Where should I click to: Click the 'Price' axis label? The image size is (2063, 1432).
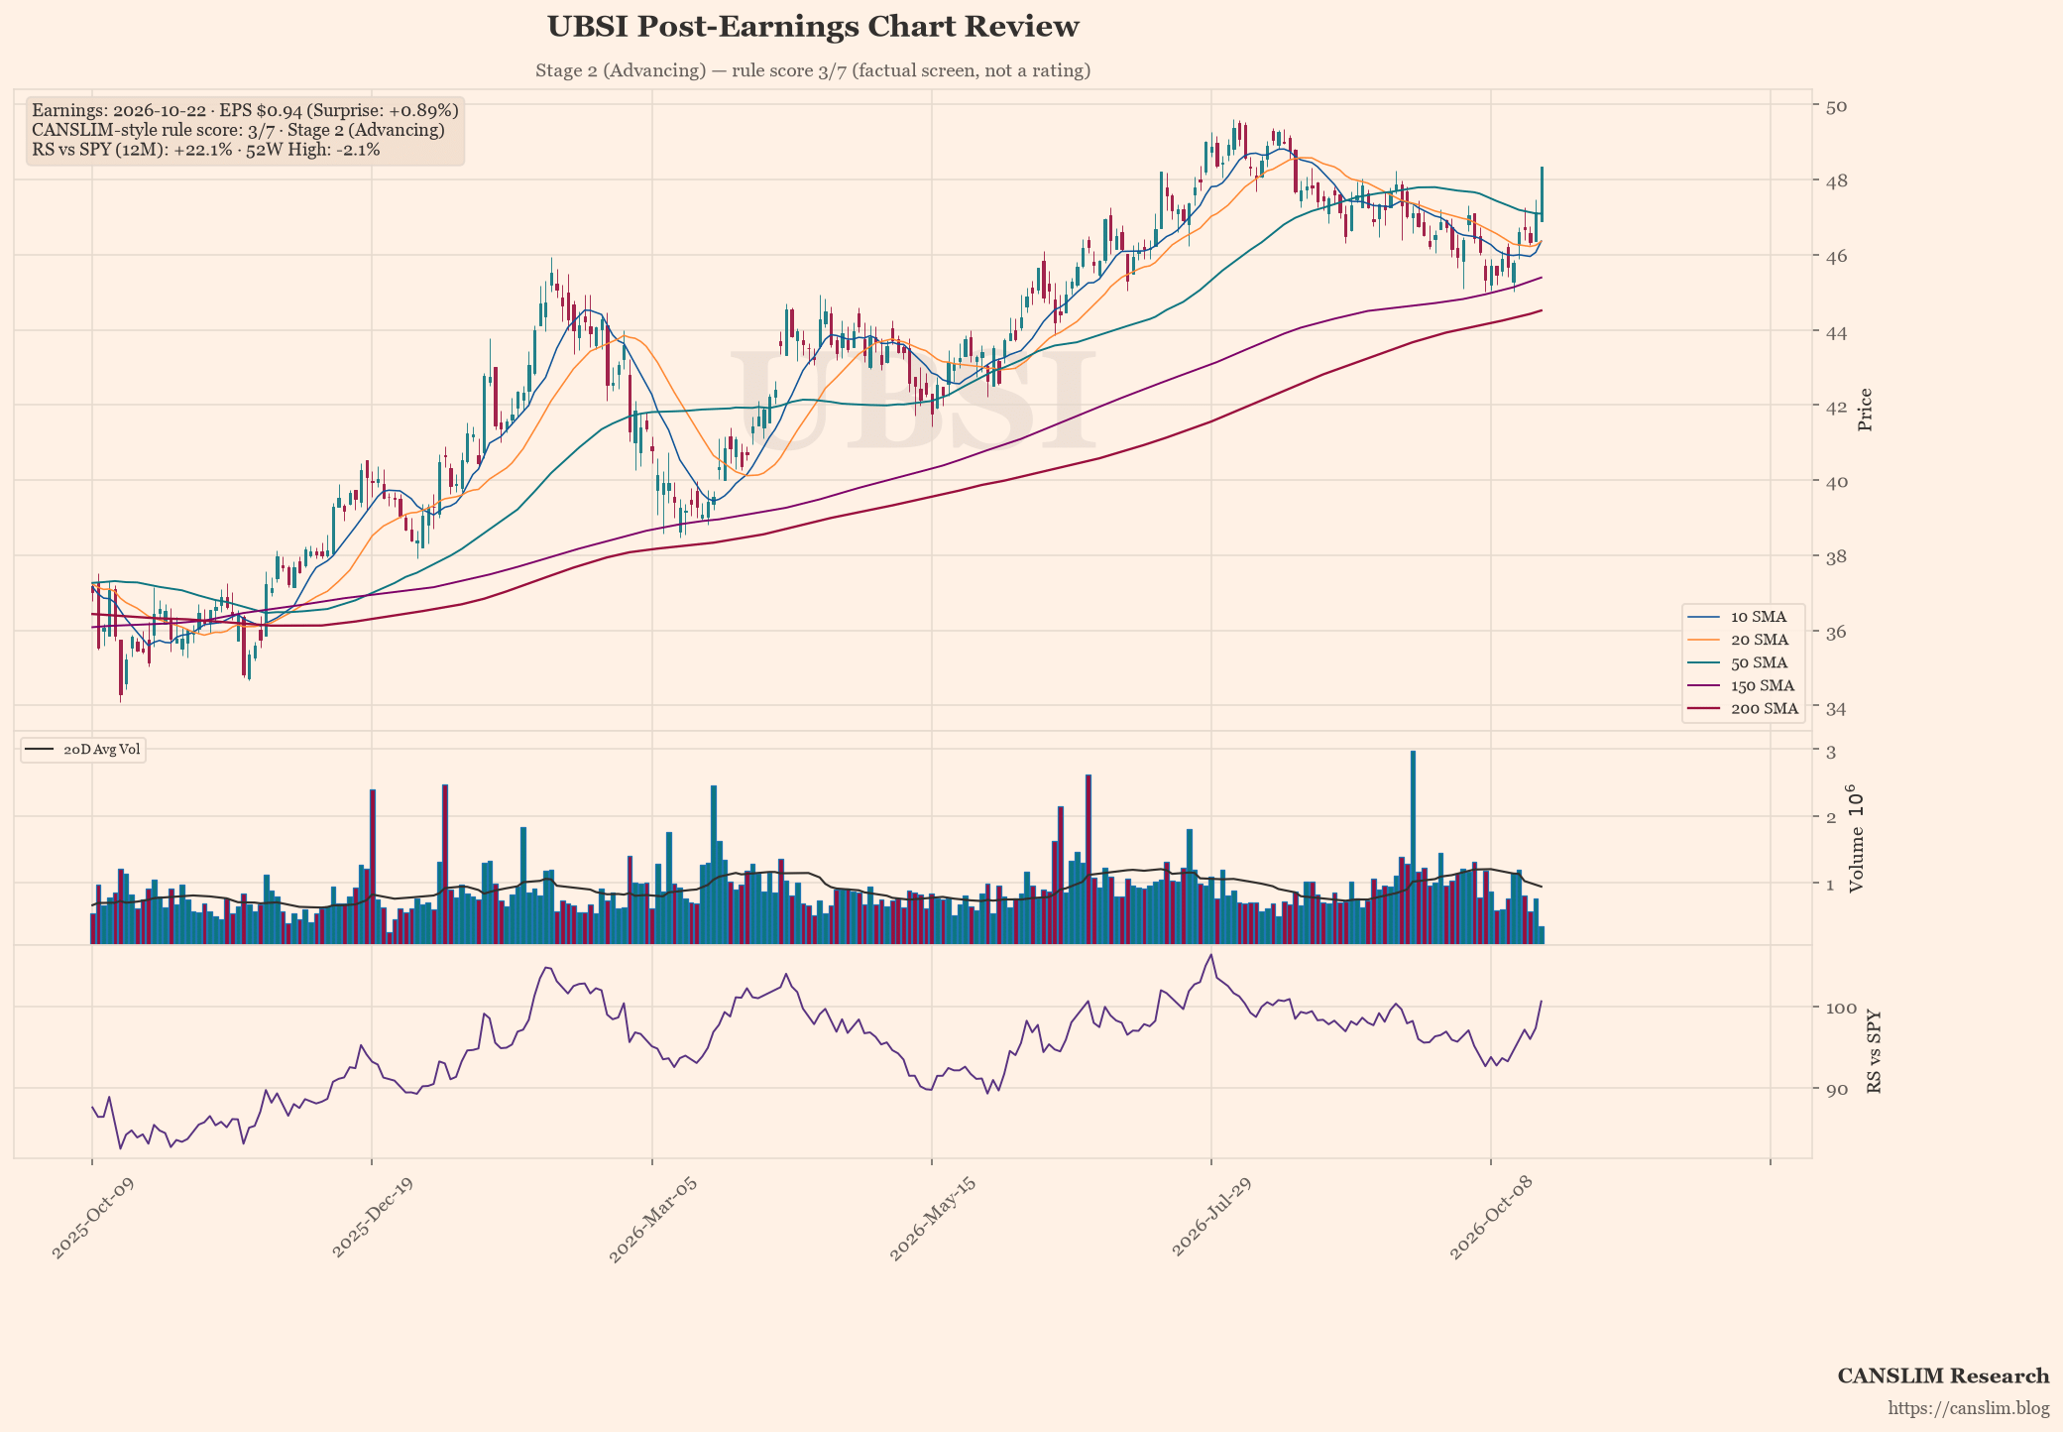(1865, 410)
